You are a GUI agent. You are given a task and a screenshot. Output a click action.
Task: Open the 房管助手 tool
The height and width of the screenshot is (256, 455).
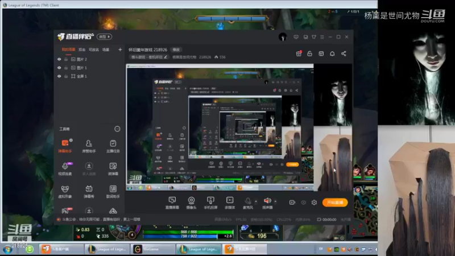pyautogui.click(x=89, y=146)
